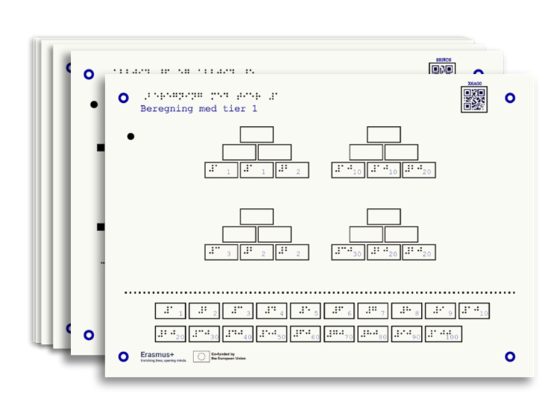The height and width of the screenshot is (393, 557).
Task: Click the 'Co-funded by the European Union' text
Action: click(228, 356)
